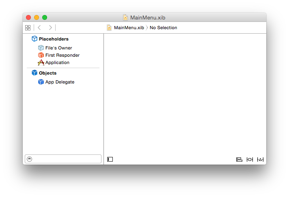Select File's Owner in the outline

58,48
